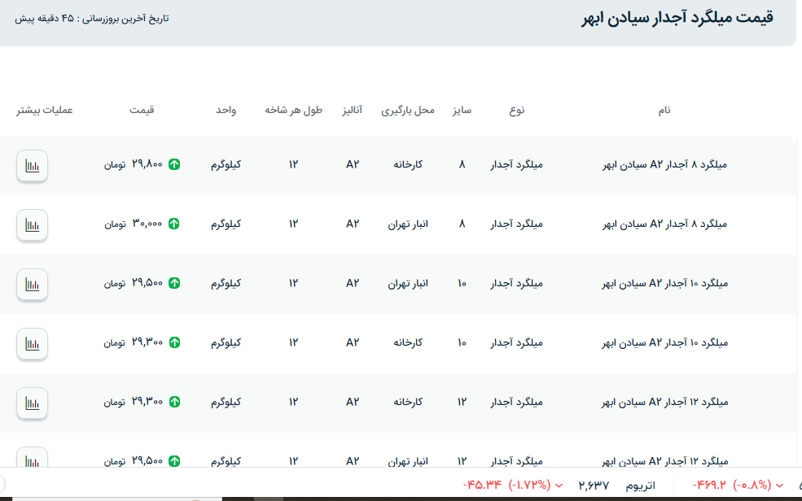The height and width of the screenshot is (501, 802).
Task: Show chart for rebar 10 انبار تهران row
Action: [x=32, y=284]
